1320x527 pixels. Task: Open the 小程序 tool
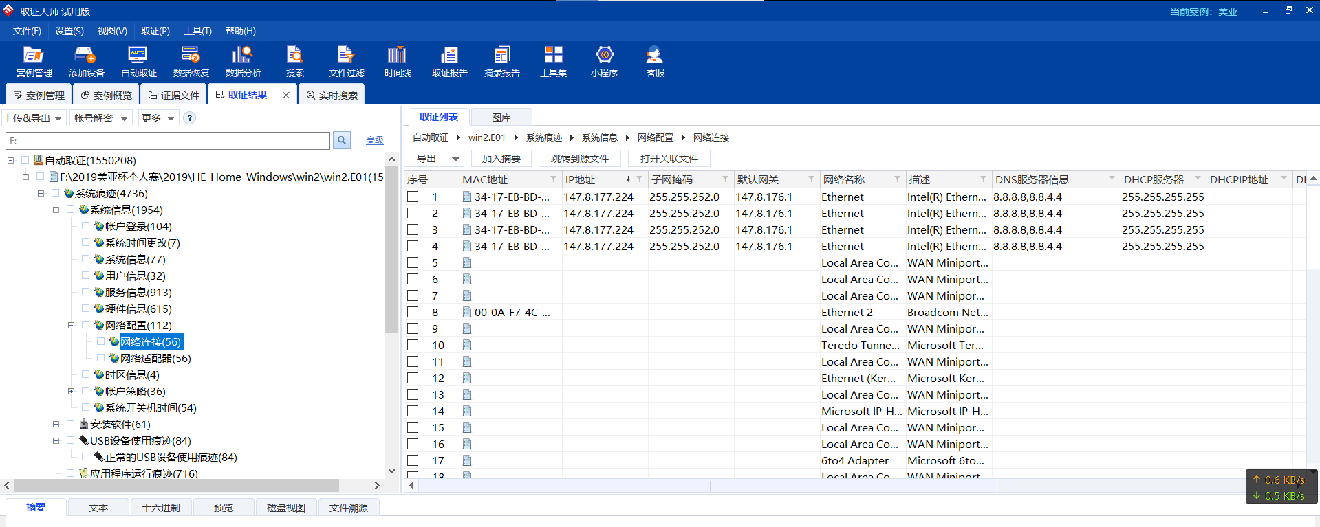(604, 61)
